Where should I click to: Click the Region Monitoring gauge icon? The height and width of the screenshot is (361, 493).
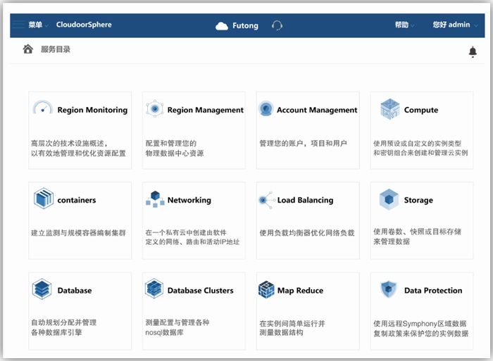(43, 109)
